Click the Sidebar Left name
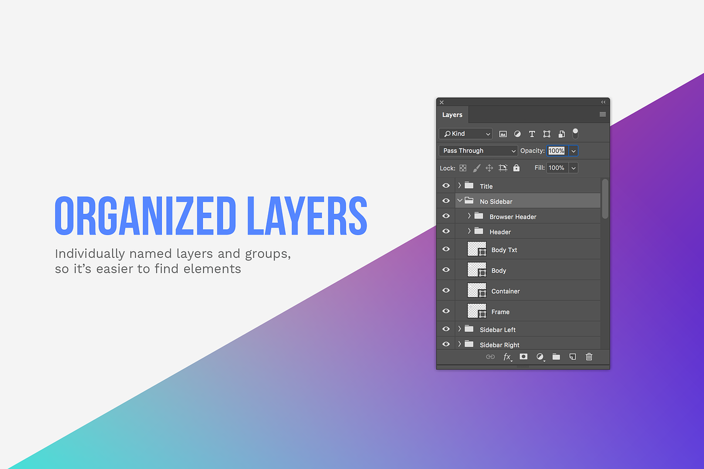Image resolution: width=704 pixels, height=469 pixels. point(498,330)
